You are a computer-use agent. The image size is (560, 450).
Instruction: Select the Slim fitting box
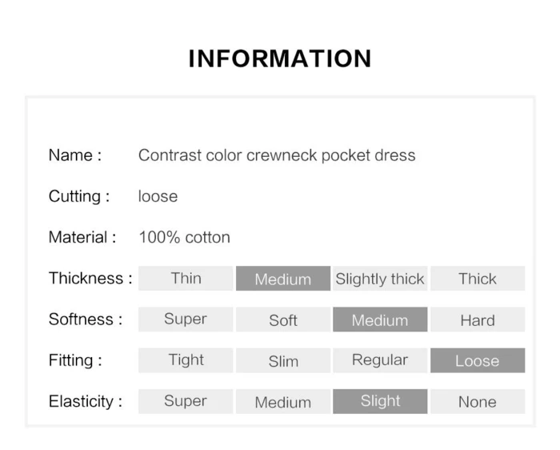(x=283, y=360)
